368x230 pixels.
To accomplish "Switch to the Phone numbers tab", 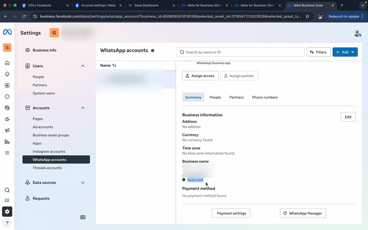I will click(x=265, y=97).
